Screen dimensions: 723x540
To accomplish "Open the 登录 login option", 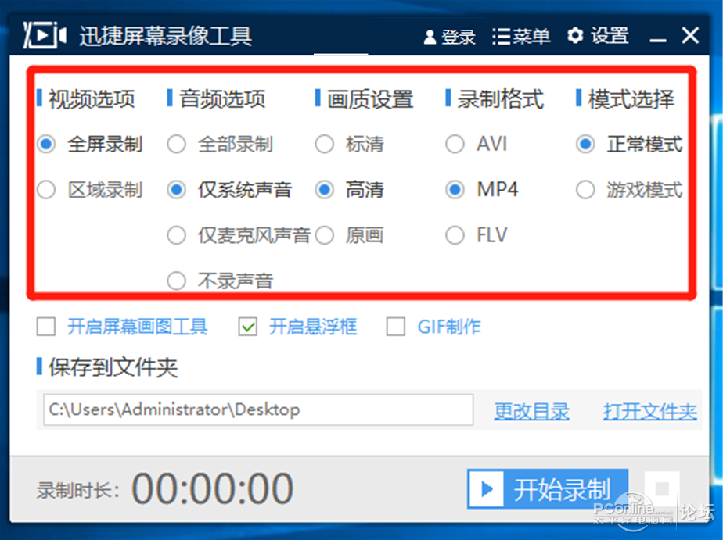I will click(x=449, y=37).
